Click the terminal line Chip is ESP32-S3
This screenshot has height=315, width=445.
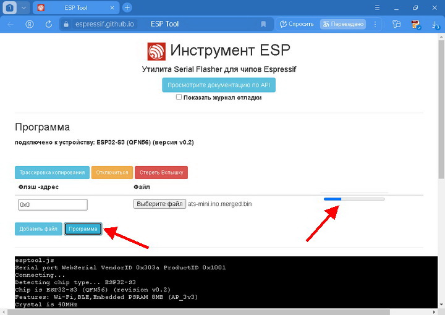pyautogui.click(x=93, y=290)
